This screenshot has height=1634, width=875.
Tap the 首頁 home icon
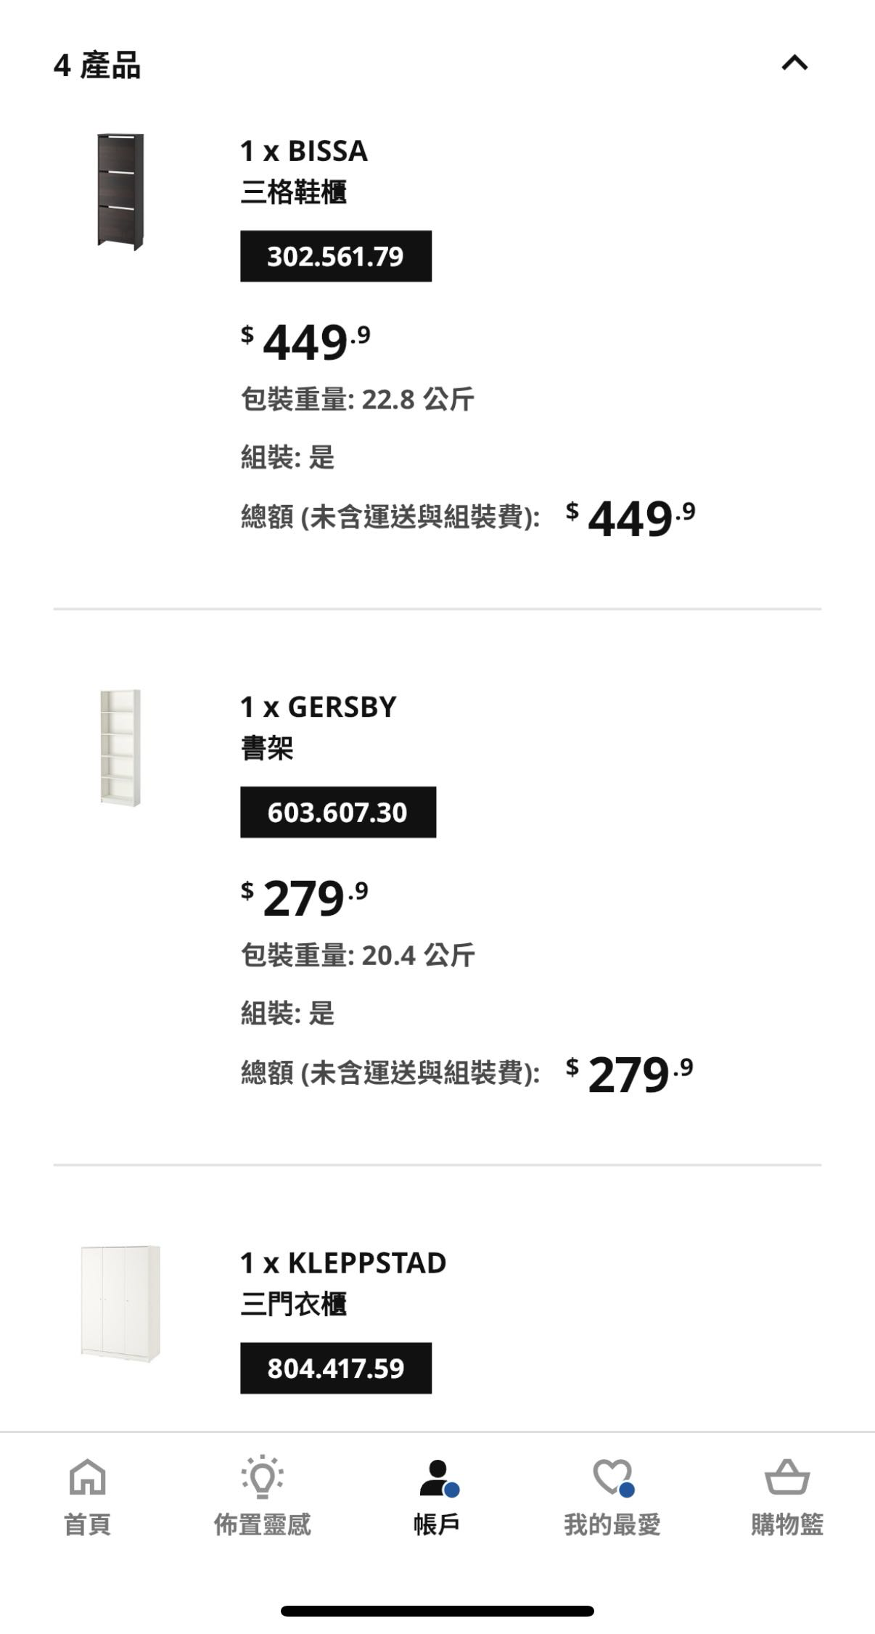88,1477
